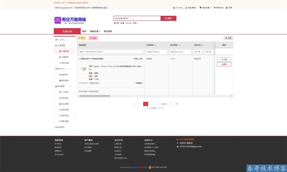Select 订单管理 in sidebar
287x172 pixels.
pos(65,51)
